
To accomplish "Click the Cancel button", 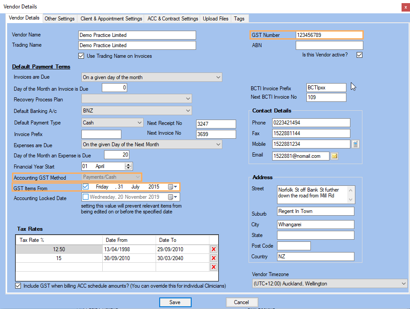I will (241, 302).
